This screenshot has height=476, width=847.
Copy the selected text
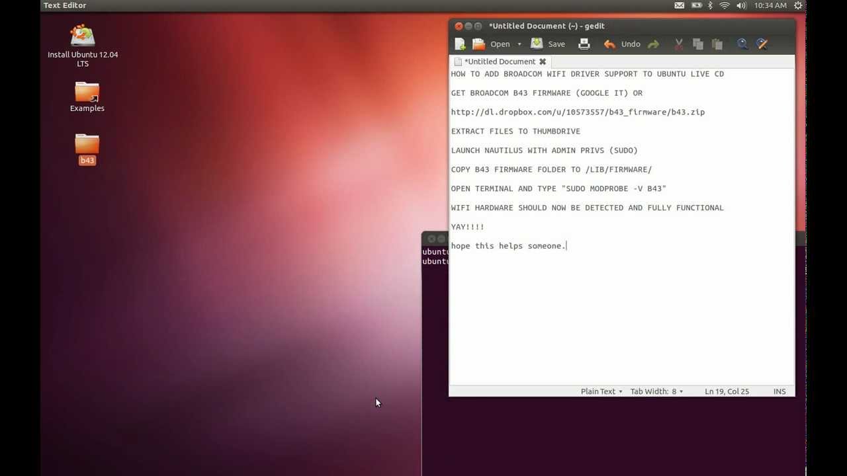click(697, 44)
